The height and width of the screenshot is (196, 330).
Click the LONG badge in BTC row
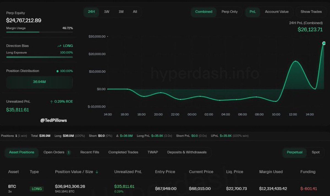coord(37,189)
